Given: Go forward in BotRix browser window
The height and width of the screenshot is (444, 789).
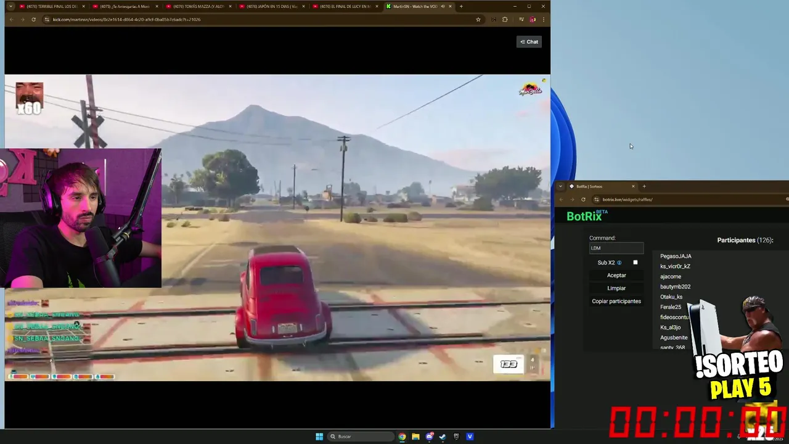Looking at the screenshot, I should tap(572, 199).
